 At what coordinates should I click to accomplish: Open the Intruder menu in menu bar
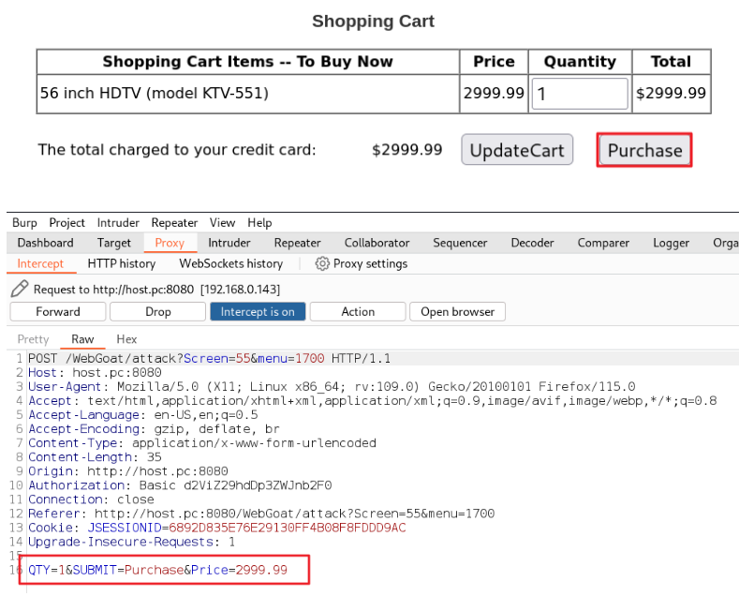[x=118, y=222]
